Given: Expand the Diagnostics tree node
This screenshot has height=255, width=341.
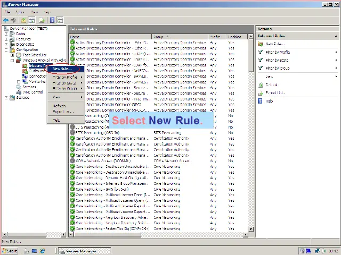Looking at the screenshot, I should [6, 45].
